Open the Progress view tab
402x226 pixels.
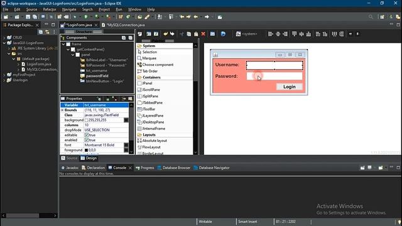coord(145,168)
